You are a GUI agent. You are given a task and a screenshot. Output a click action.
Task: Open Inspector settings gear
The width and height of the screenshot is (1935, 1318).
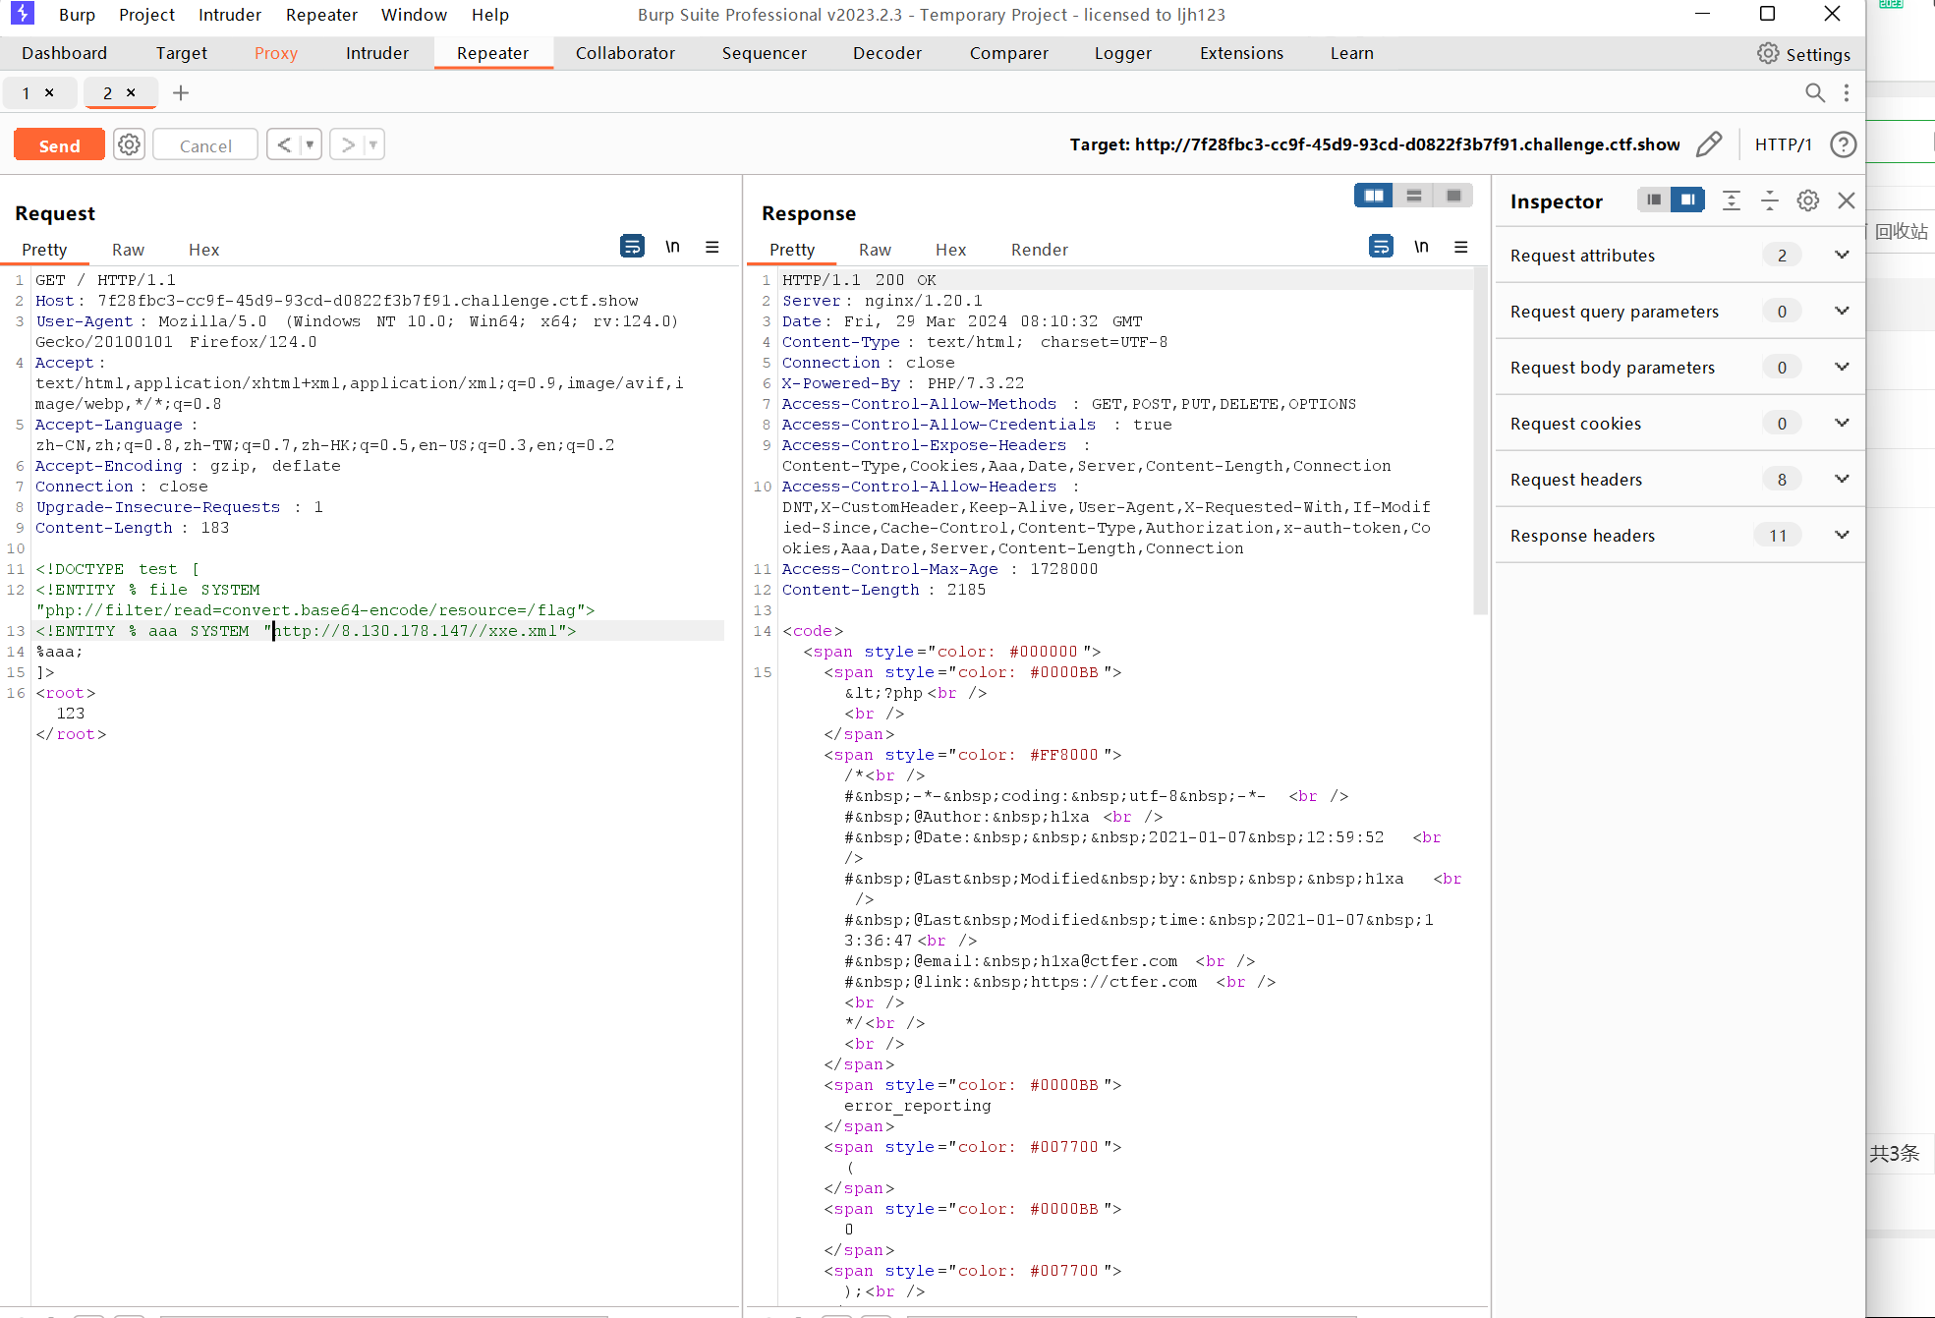[1808, 201]
